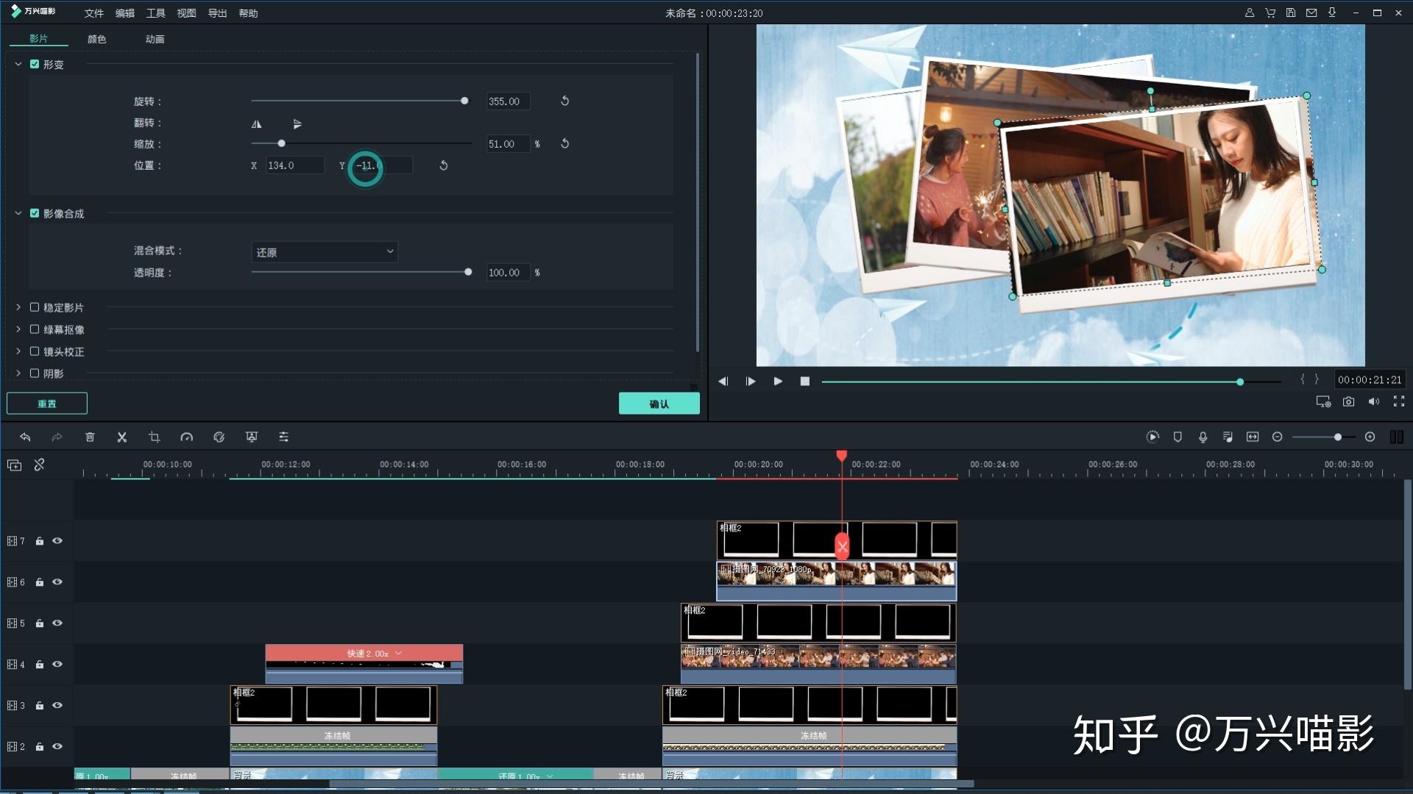Expand the 绿幕抠像 section chevron
1413x794 pixels.
tap(18, 329)
